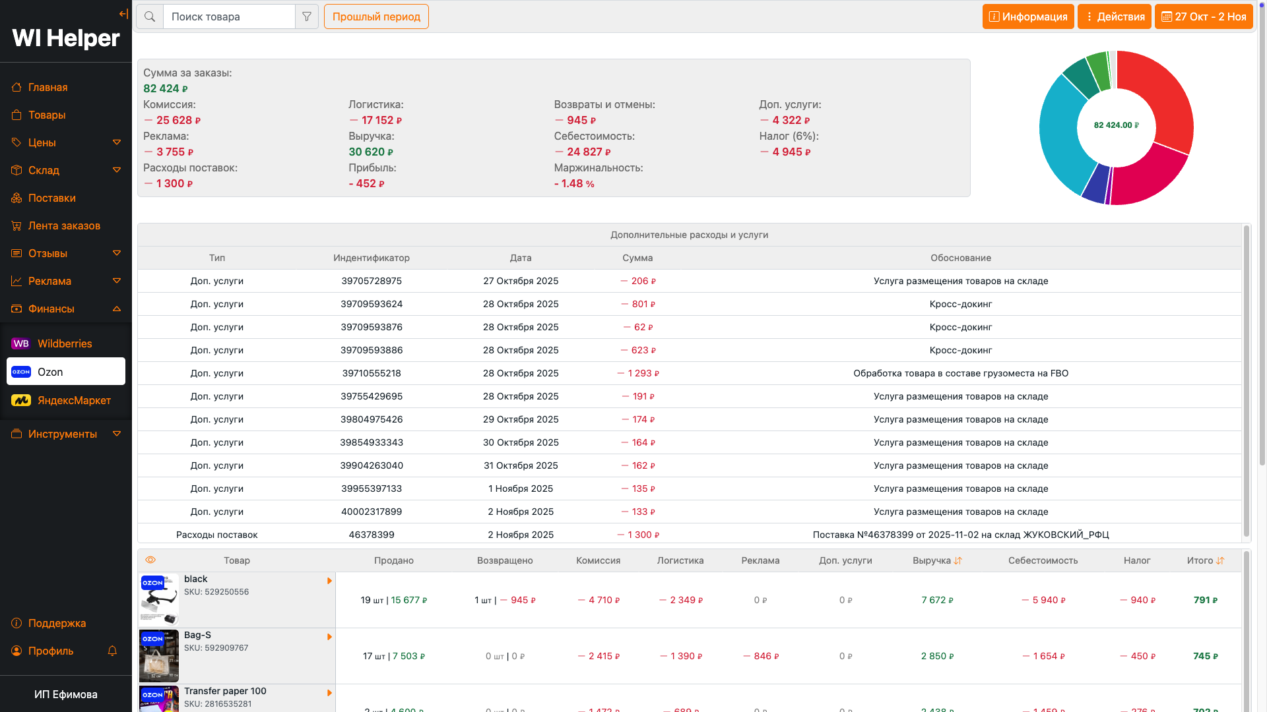The image size is (1267, 712).
Task: Click the search magnifier icon
Action: point(150,16)
